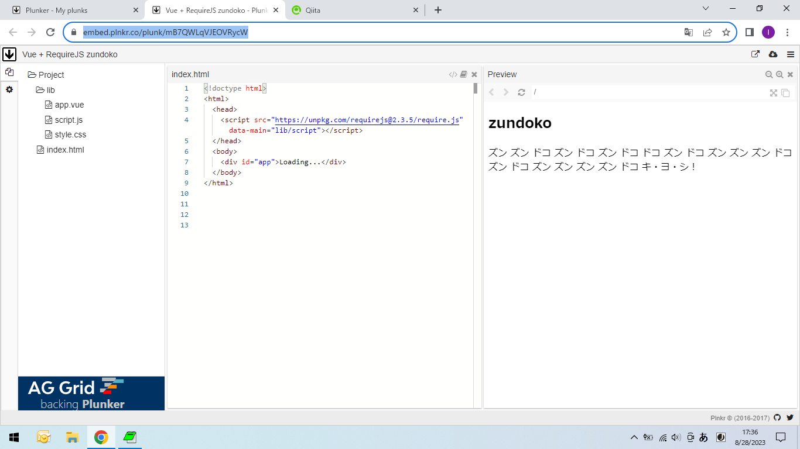The image size is (800, 449).
Task: Bookmark this page with star icon
Action: (x=726, y=32)
